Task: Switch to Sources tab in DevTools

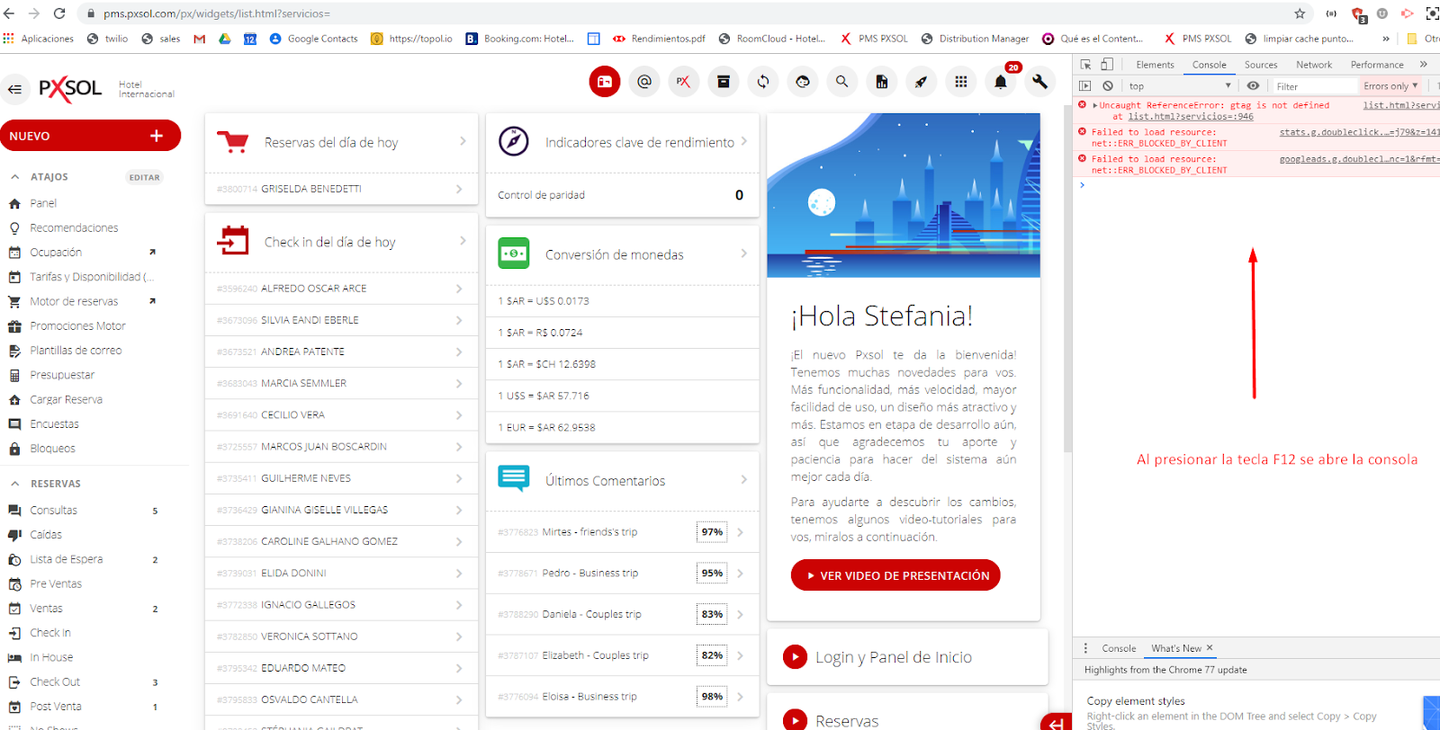Action: (1261, 65)
